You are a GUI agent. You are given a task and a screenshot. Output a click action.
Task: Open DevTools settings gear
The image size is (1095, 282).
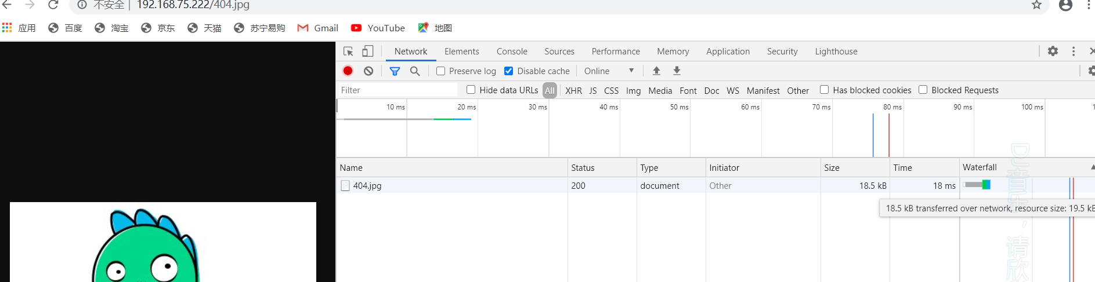[1053, 51]
